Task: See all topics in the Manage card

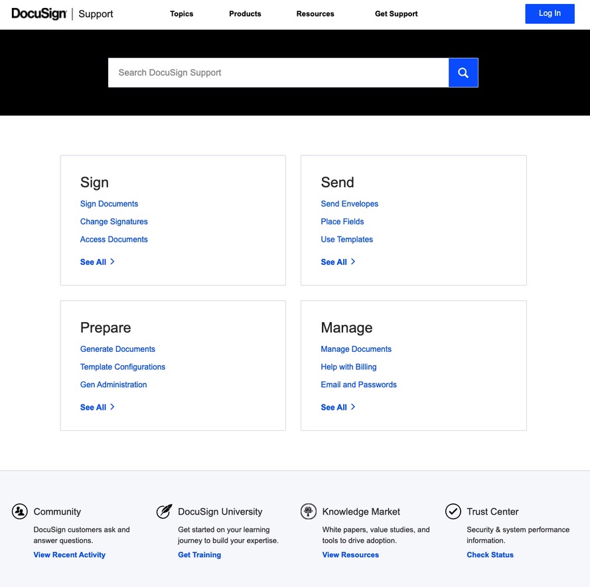Action: tap(338, 407)
